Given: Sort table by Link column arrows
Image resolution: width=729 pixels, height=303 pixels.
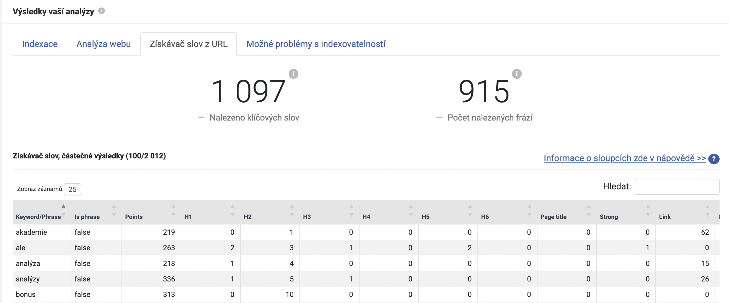Looking at the screenshot, I should [707, 210].
